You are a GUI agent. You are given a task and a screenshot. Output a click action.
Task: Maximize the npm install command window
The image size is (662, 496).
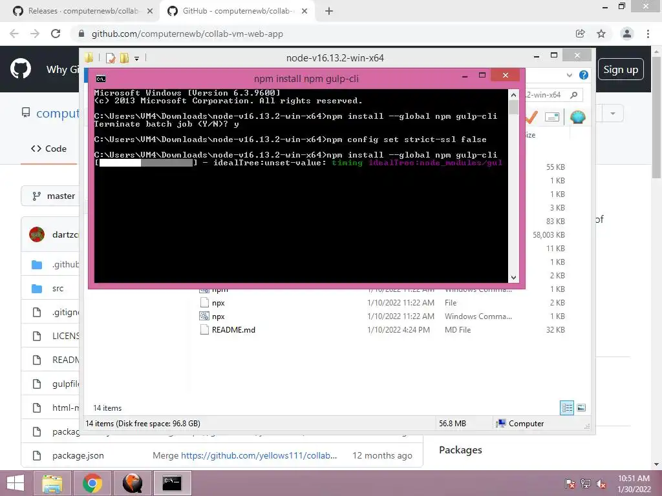pos(482,76)
